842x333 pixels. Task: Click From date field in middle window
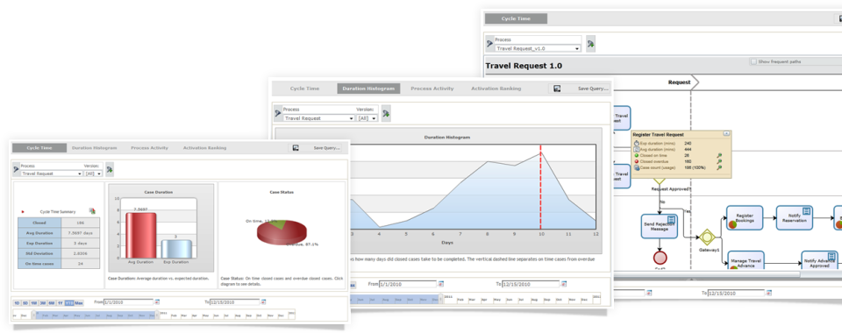[408, 284]
